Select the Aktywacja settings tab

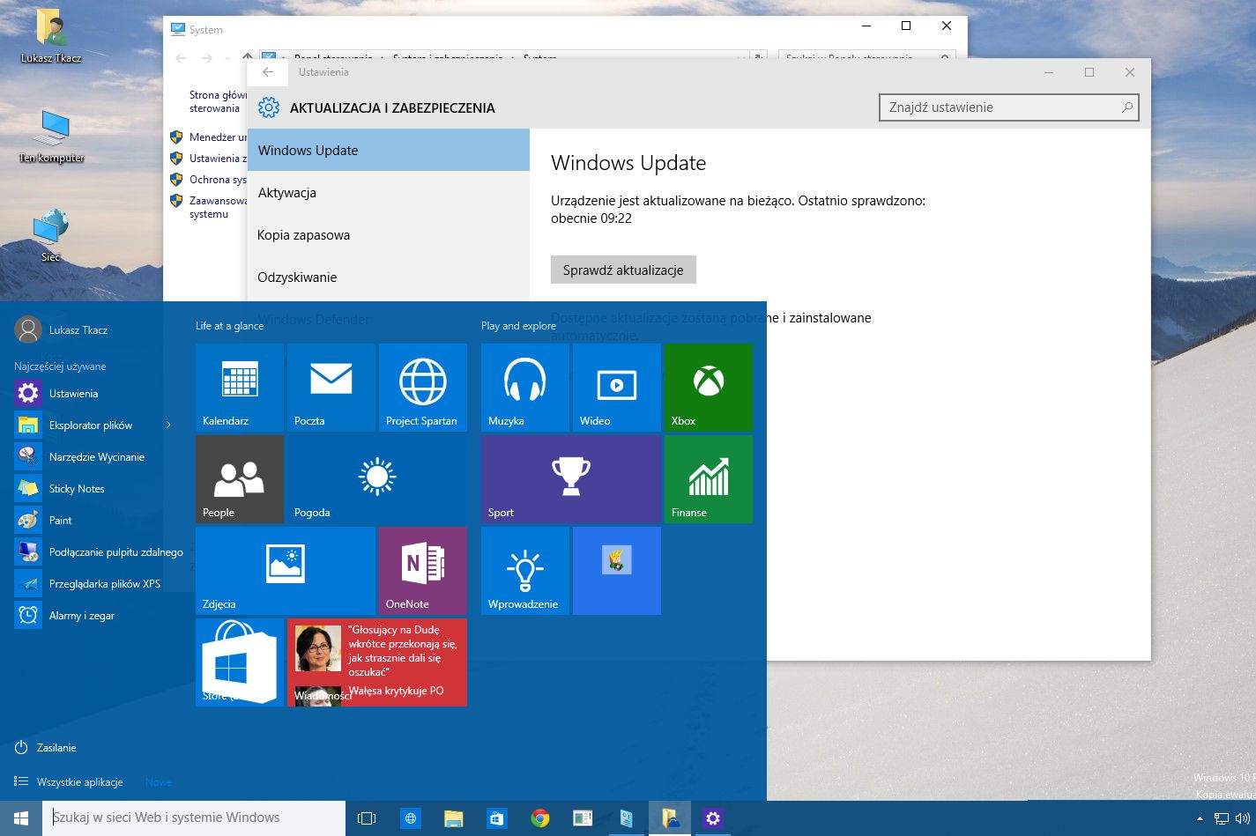point(287,193)
